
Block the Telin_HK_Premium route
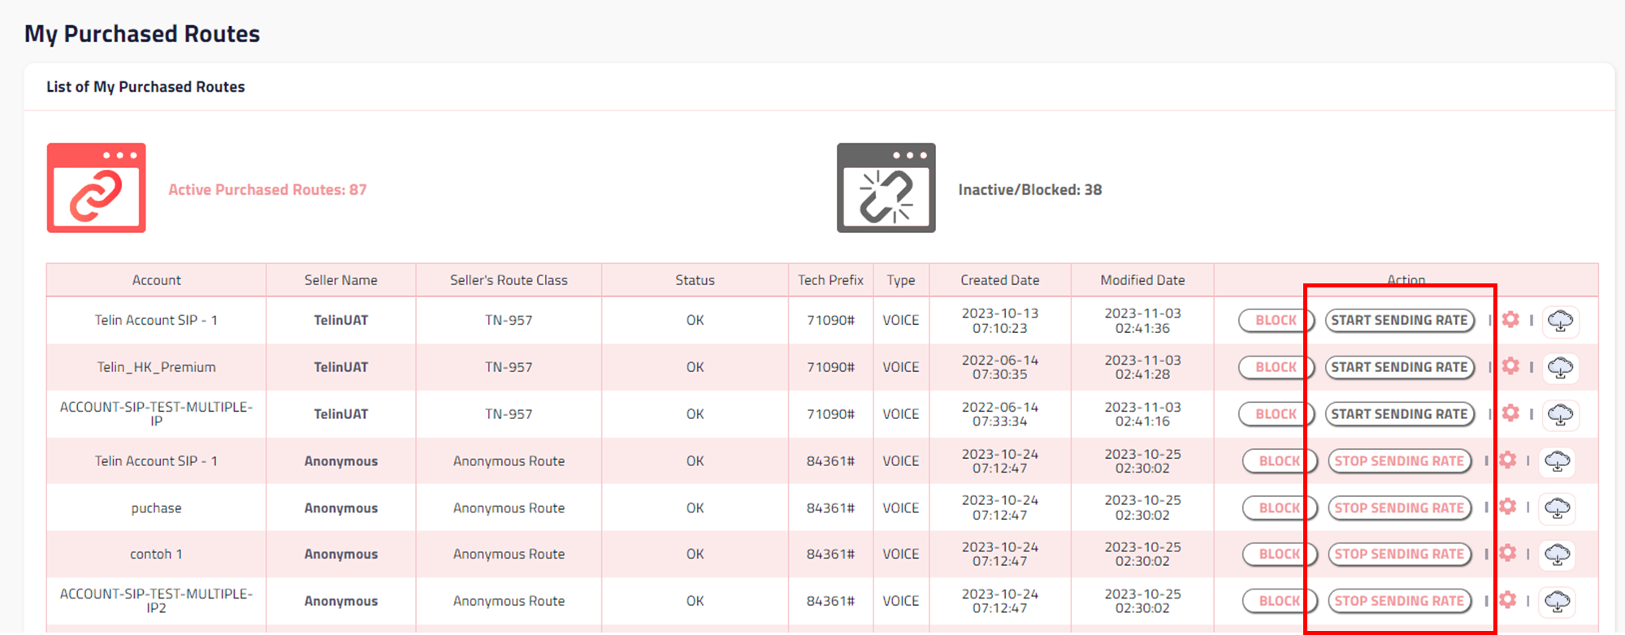coord(1276,367)
